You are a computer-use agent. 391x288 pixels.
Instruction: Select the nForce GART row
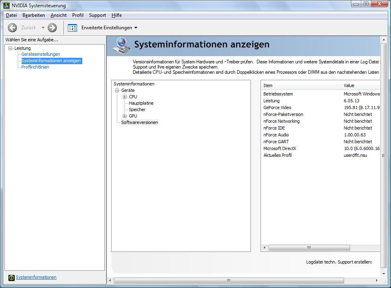[321, 142]
